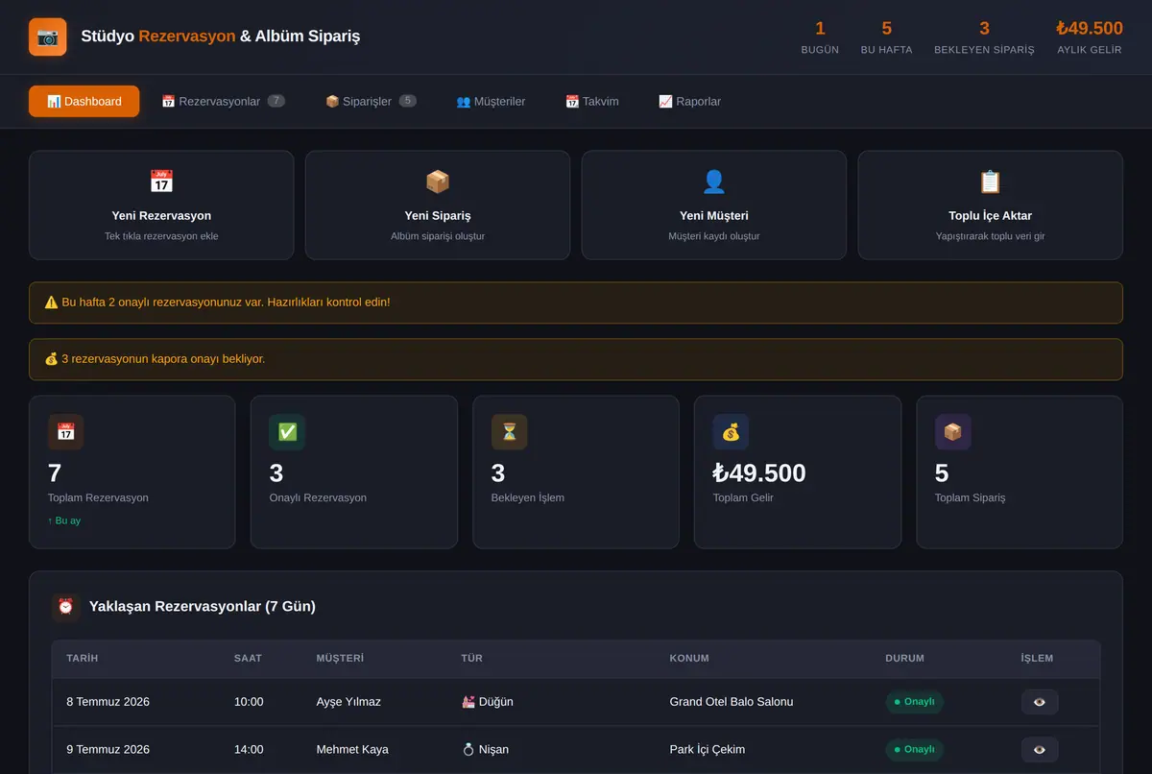The image size is (1152, 774).
Task: Click the orange camera logo icon
Action: click(x=48, y=37)
